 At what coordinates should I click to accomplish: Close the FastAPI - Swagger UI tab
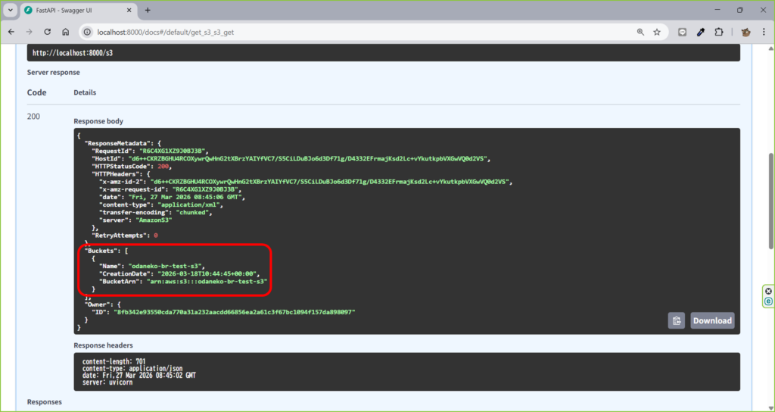click(128, 11)
